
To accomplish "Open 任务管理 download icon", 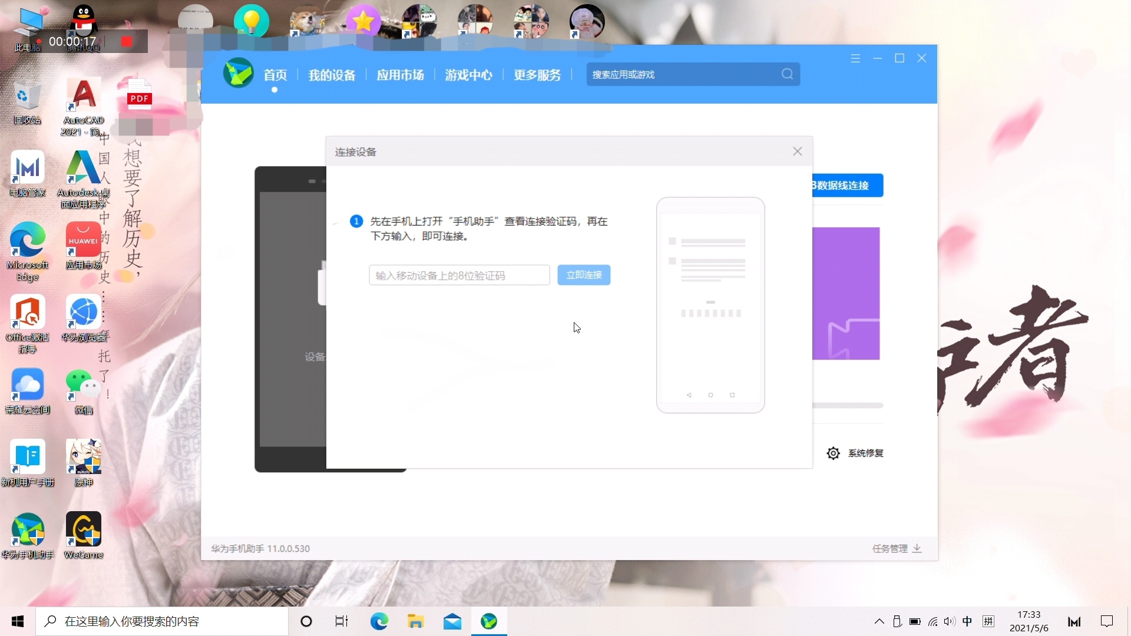I will pos(917,548).
